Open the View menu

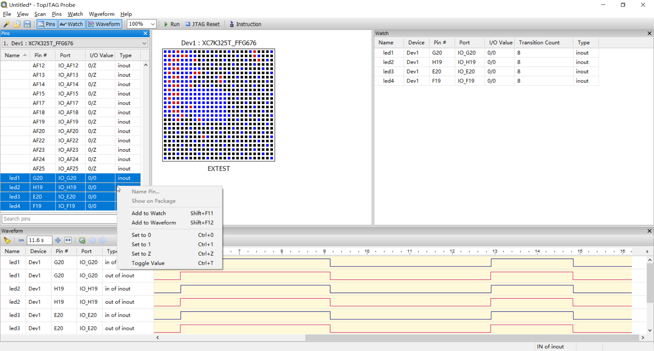(22, 14)
